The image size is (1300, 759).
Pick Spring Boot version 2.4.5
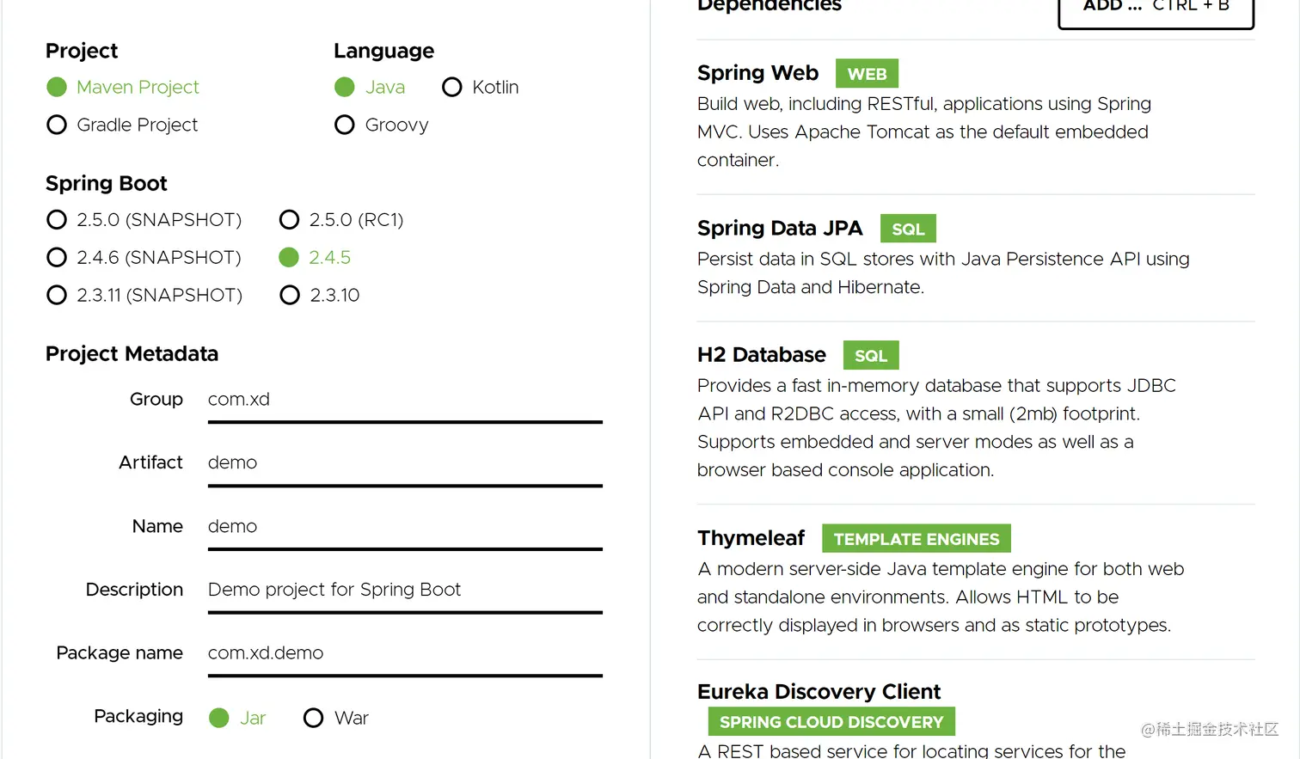(x=290, y=258)
